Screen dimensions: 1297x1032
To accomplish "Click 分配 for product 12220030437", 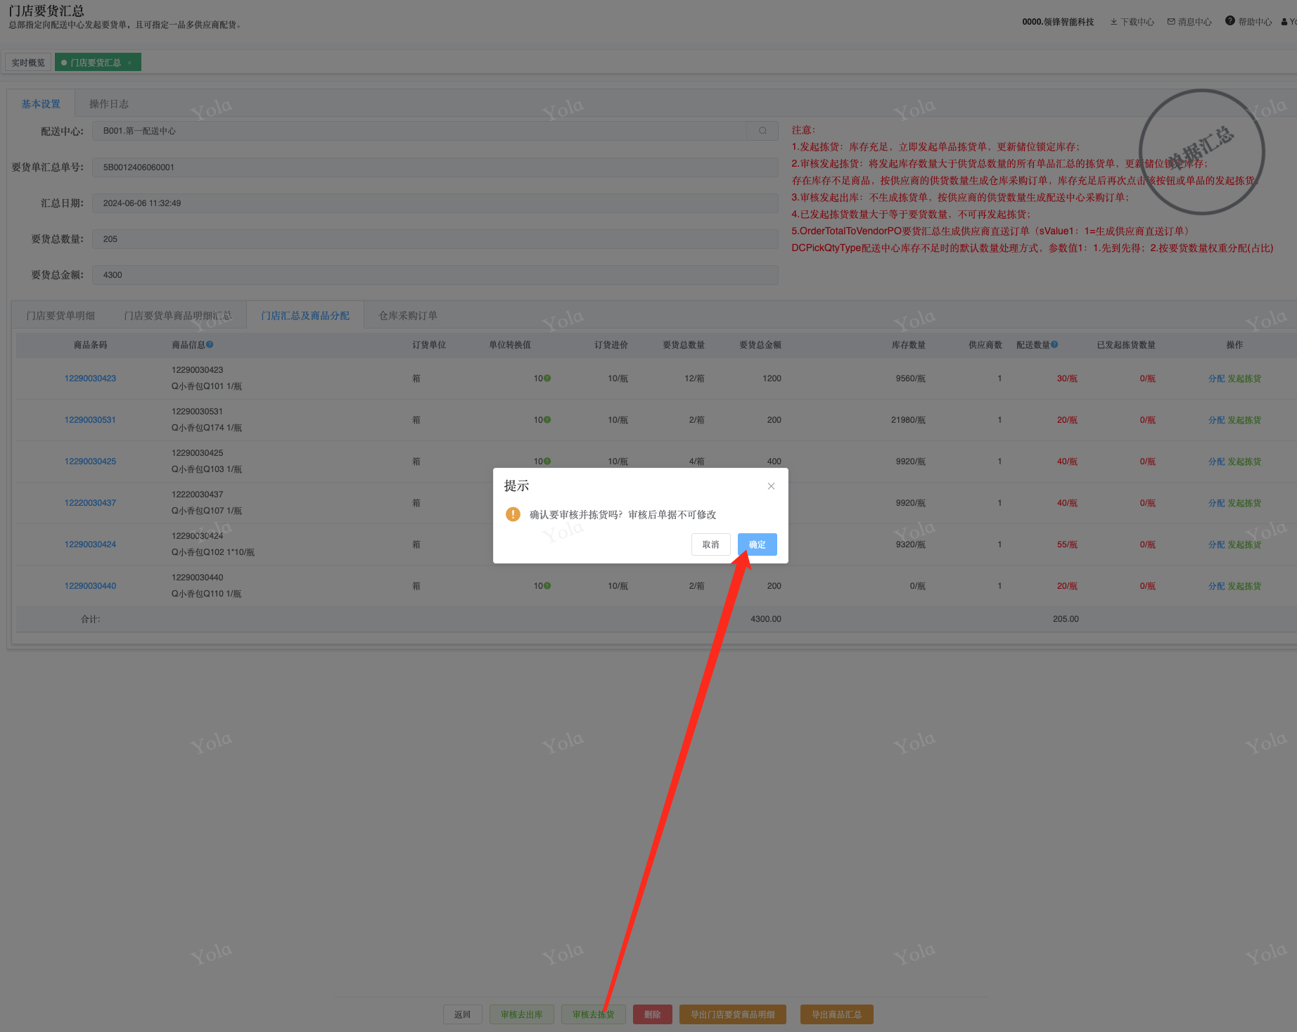I will pos(1217,503).
